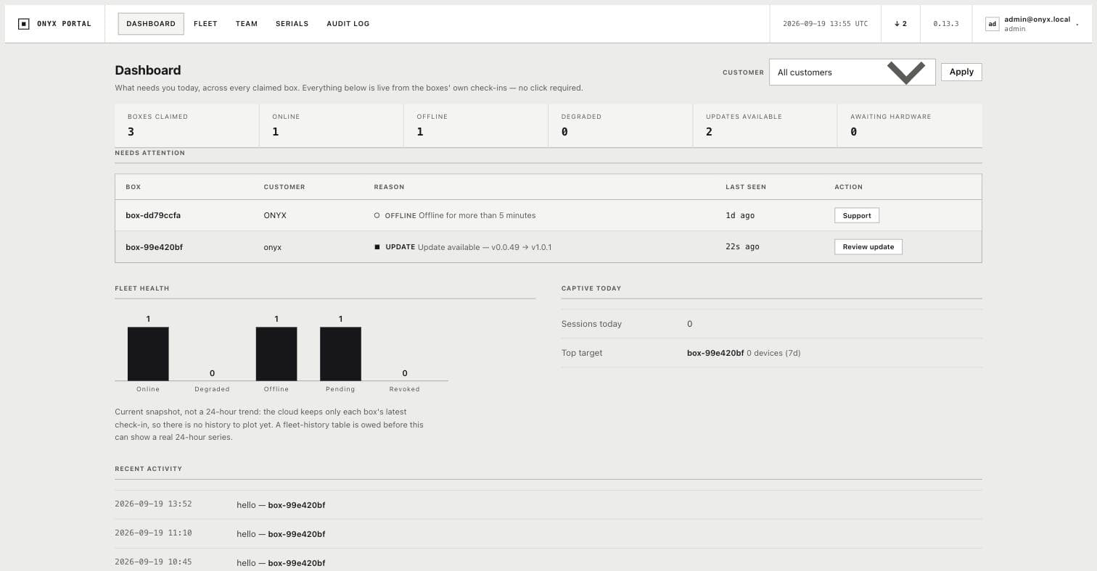Image resolution: width=1097 pixels, height=571 pixels.
Task: Open box-99e420bf from the 11:10 activity entry
Action: point(297,534)
